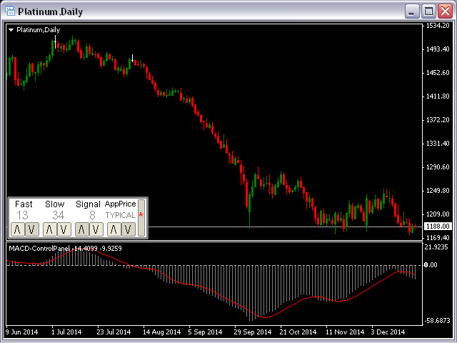
Task: Click the AppPrice label in the control panel
Action: coord(120,204)
